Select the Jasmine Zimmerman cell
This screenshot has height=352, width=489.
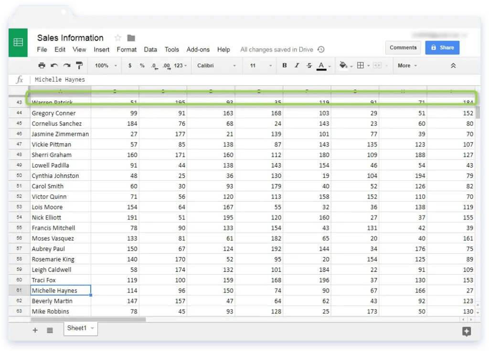click(61, 134)
